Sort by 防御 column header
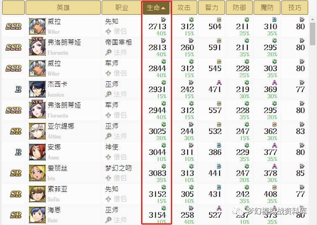The image size is (317, 225). pyautogui.click(x=239, y=8)
